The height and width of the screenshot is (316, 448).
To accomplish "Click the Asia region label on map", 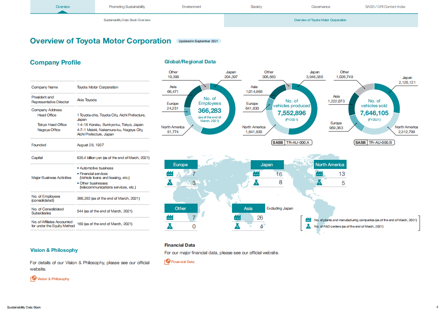I will pyautogui.click(x=248, y=208).
